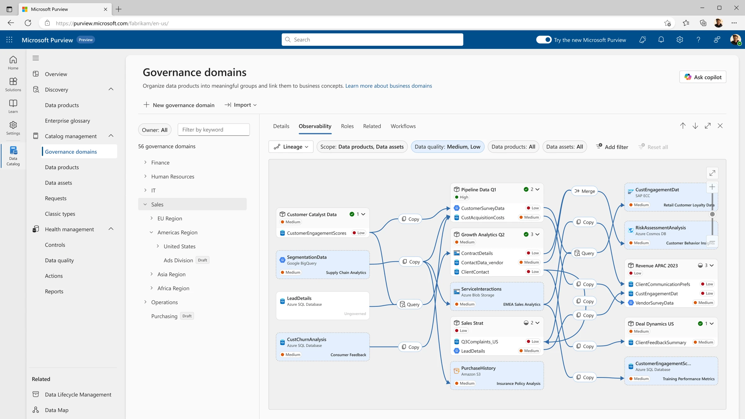Expand the Finance governance domain
This screenshot has width=745, height=419.
pyautogui.click(x=145, y=162)
